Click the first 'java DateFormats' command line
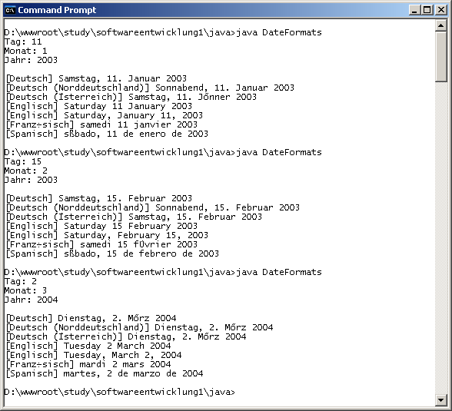This screenshot has height=411, width=452. (163, 32)
